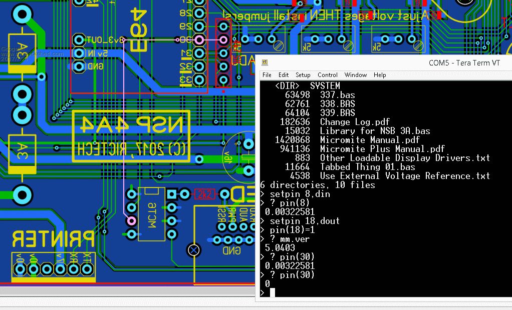Click the Micromite Manual.pdf line in the terminal
The image size is (512, 310).
pos(370,140)
